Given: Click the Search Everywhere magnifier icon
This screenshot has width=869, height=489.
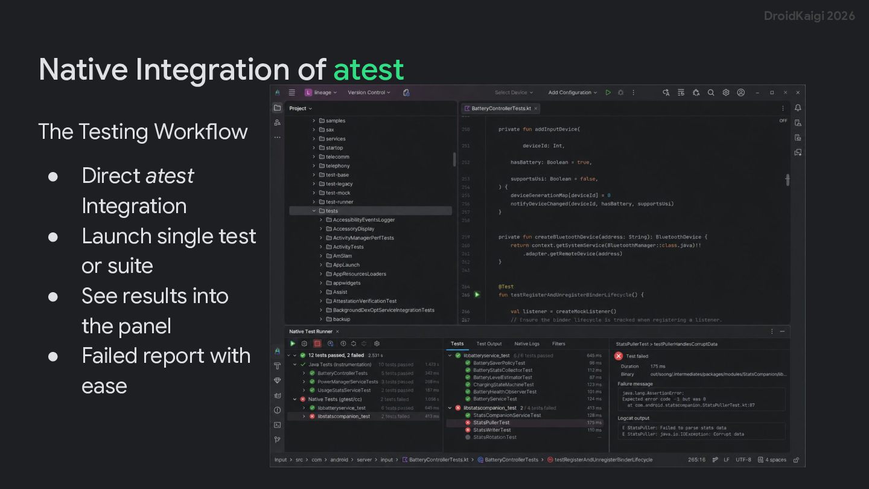Looking at the screenshot, I should (x=711, y=92).
